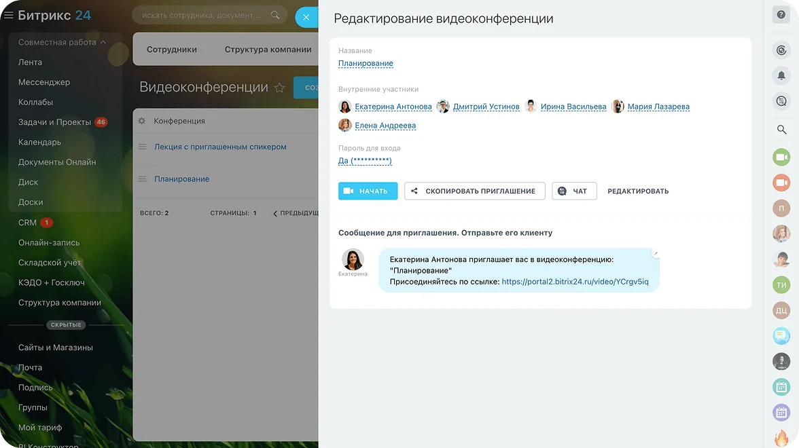The width and height of the screenshot is (799, 448).
Task: Open row actions menu for Планирование conference
Action: (143, 179)
